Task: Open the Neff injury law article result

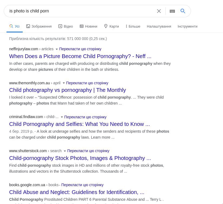Action: [x=80, y=56]
